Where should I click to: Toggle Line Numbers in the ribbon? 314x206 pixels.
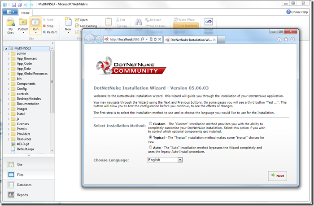click(186, 26)
